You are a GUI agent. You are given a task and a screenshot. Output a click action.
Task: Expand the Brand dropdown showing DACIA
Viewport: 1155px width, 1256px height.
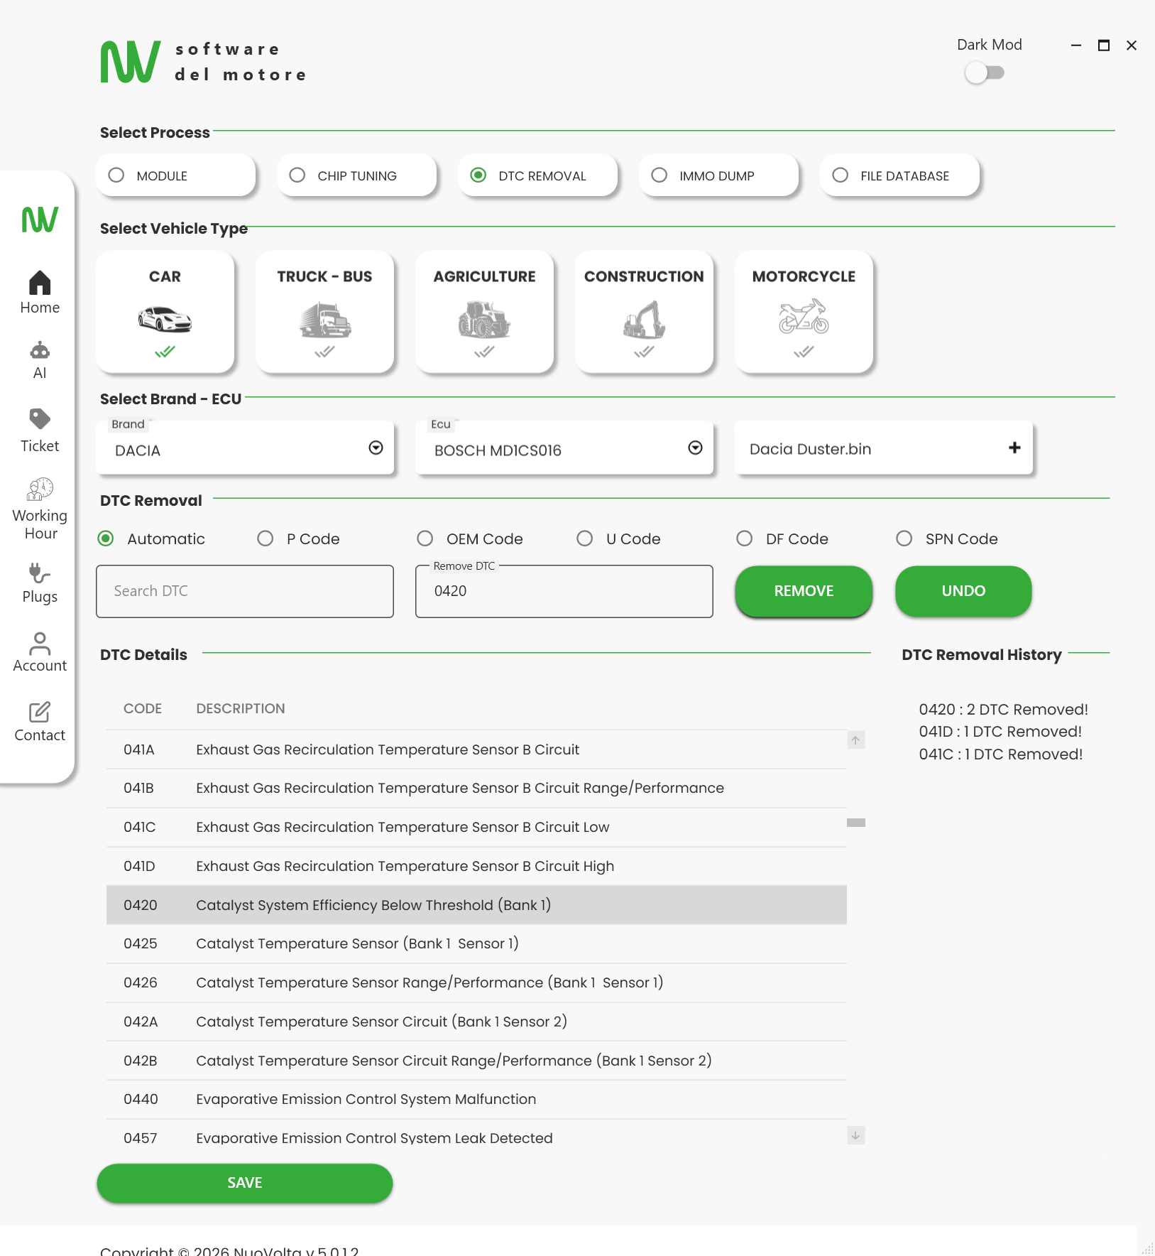click(x=376, y=448)
